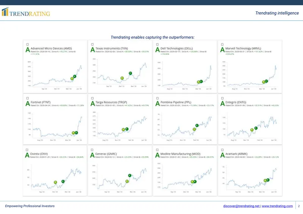This screenshot has height=214, width=303.
Task: Check the Texas Instruments (TXN) checkbox
Action: click(x=92, y=44)
